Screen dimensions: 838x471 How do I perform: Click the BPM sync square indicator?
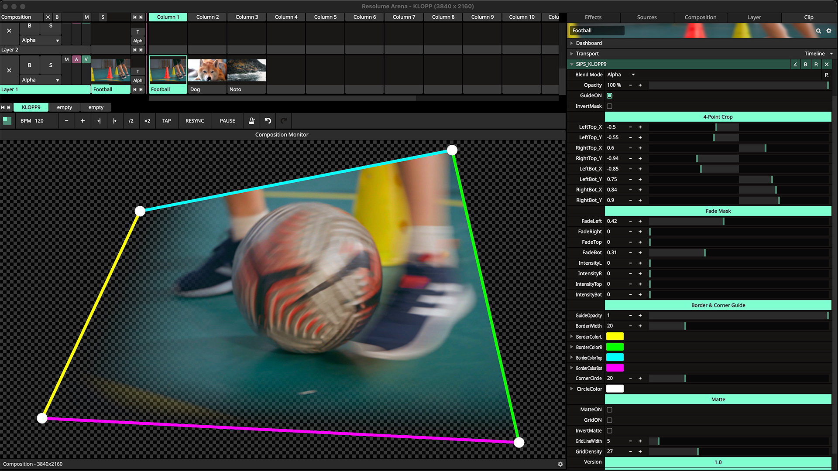pyautogui.click(x=7, y=121)
